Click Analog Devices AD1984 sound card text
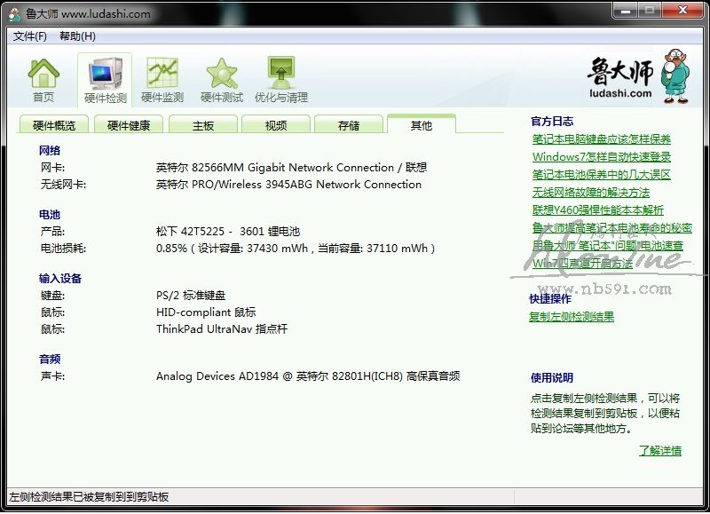710x514 pixels. tap(308, 376)
